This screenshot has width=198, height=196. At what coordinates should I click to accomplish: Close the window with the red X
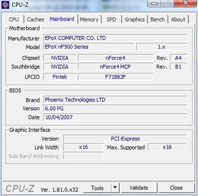(186, 3)
